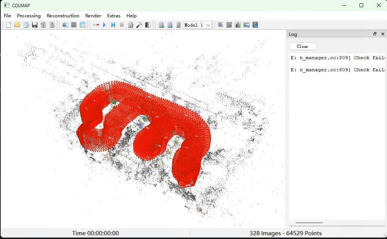This screenshot has height=239, width=387.
Task: Close the Log panel
Action: 382,34
